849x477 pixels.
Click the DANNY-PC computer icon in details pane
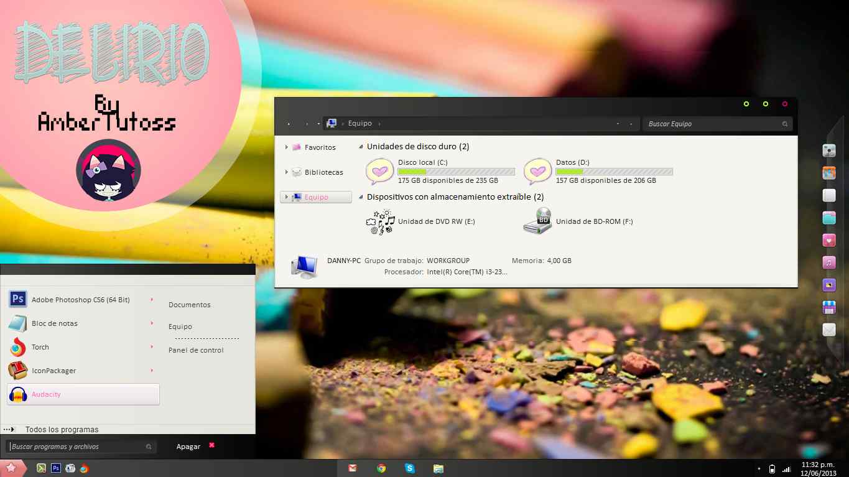(x=304, y=266)
